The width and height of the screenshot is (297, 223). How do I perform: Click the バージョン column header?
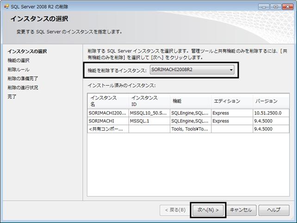click(271, 101)
